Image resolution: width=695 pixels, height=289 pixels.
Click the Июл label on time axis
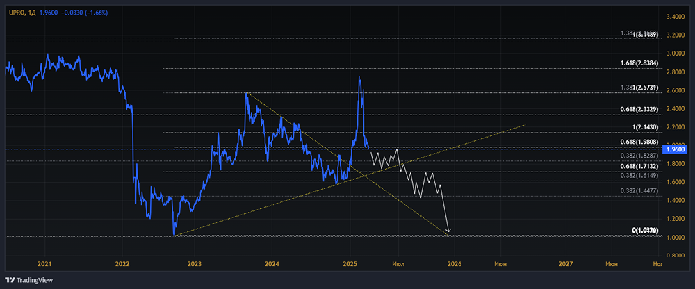pyautogui.click(x=398, y=265)
